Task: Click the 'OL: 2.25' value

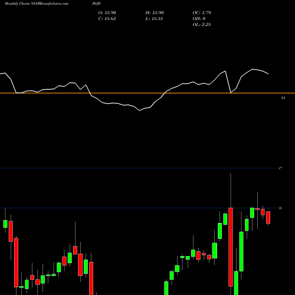Action: (x=202, y=25)
